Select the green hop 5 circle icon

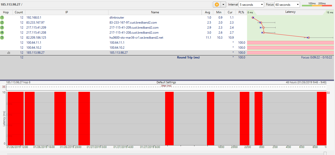(x=2, y=38)
